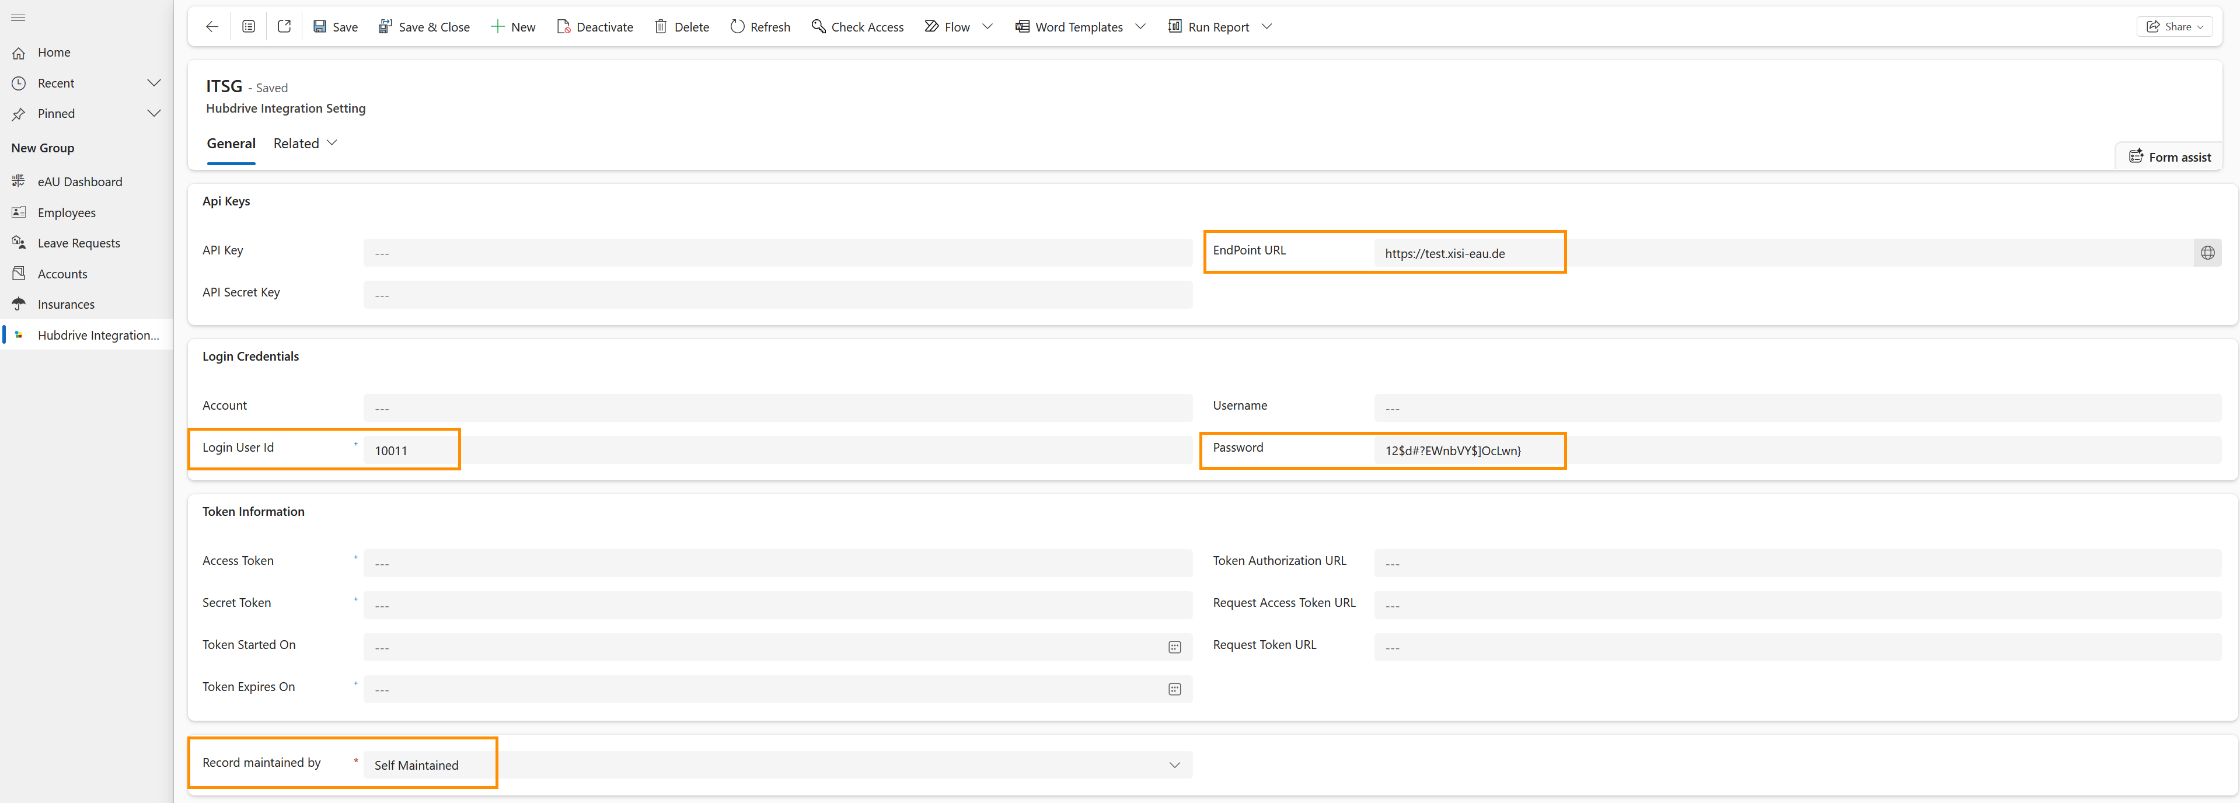Open globe icon beside EndPoint URL
The height and width of the screenshot is (803, 2240).
2207,253
